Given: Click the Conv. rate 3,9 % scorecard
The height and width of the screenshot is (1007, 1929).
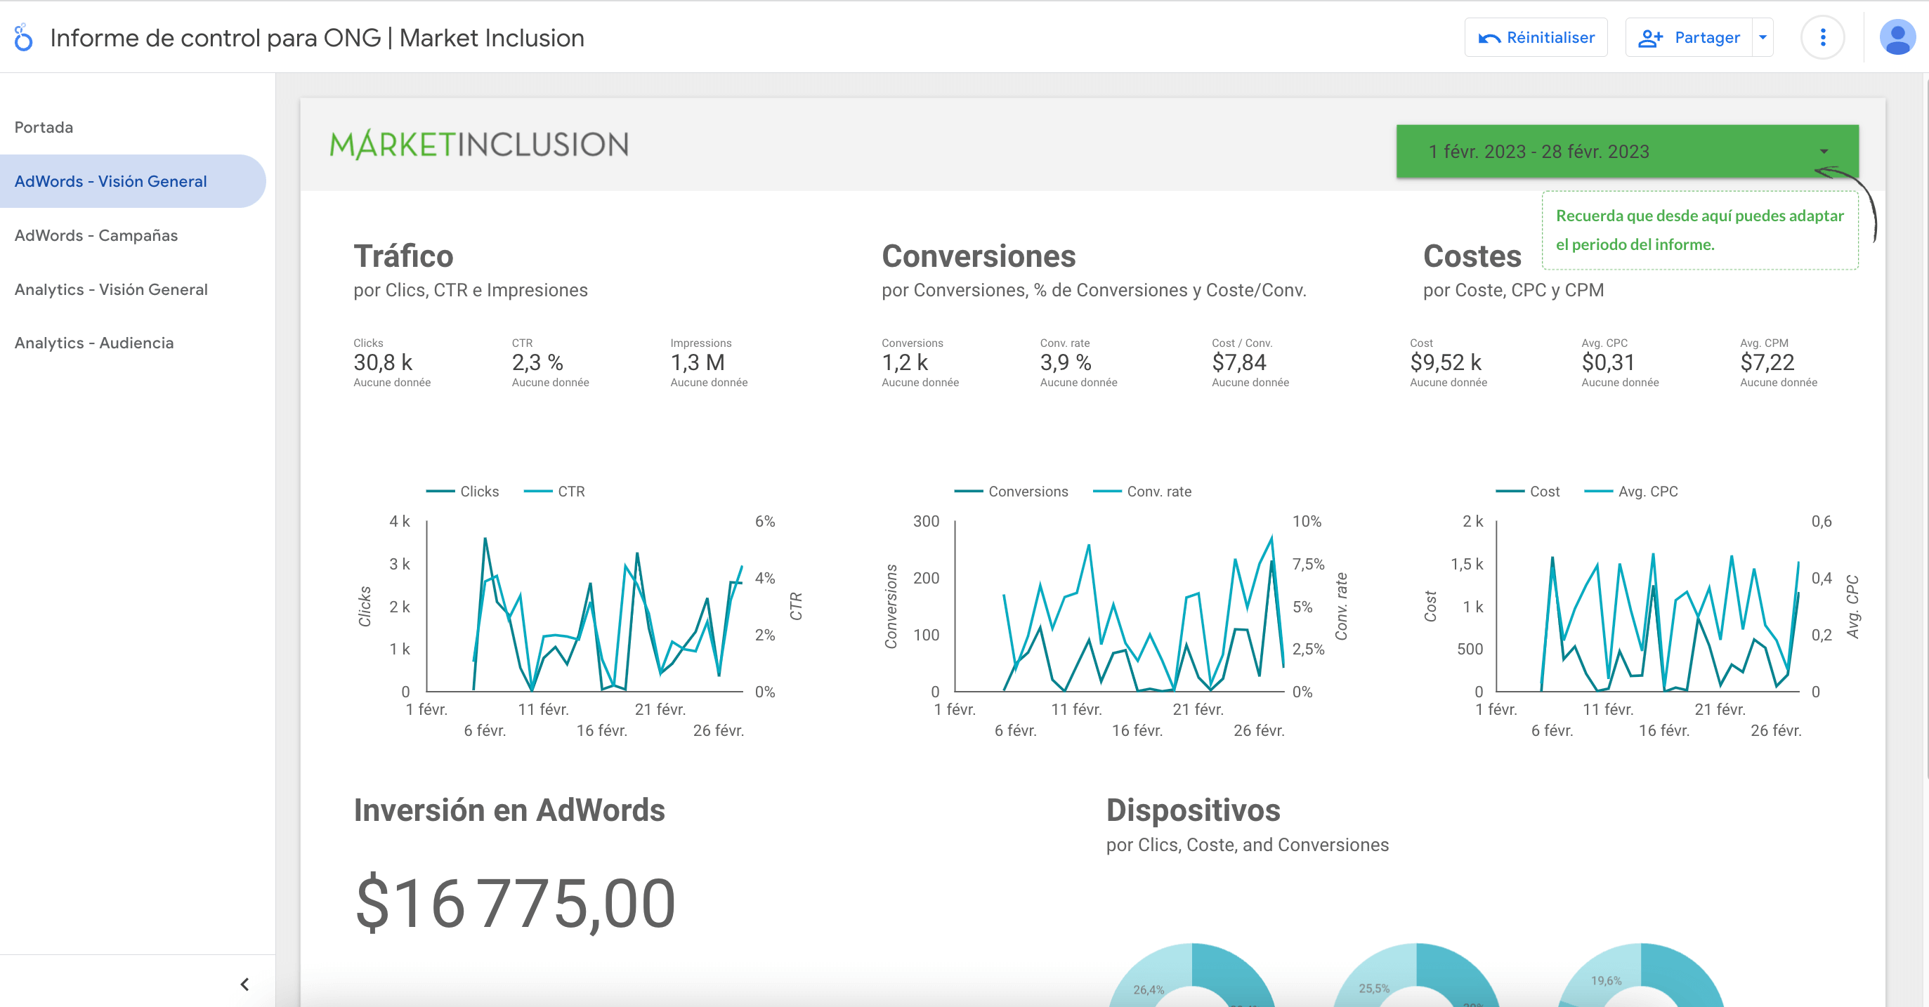Looking at the screenshot, I should [1078, 363].
